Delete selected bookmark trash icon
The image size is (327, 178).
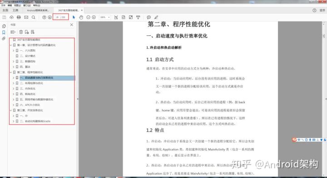pyautogui.click(x=21, y=32)
